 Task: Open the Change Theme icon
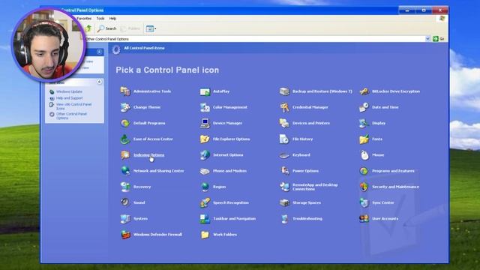[x=125, y=107]
